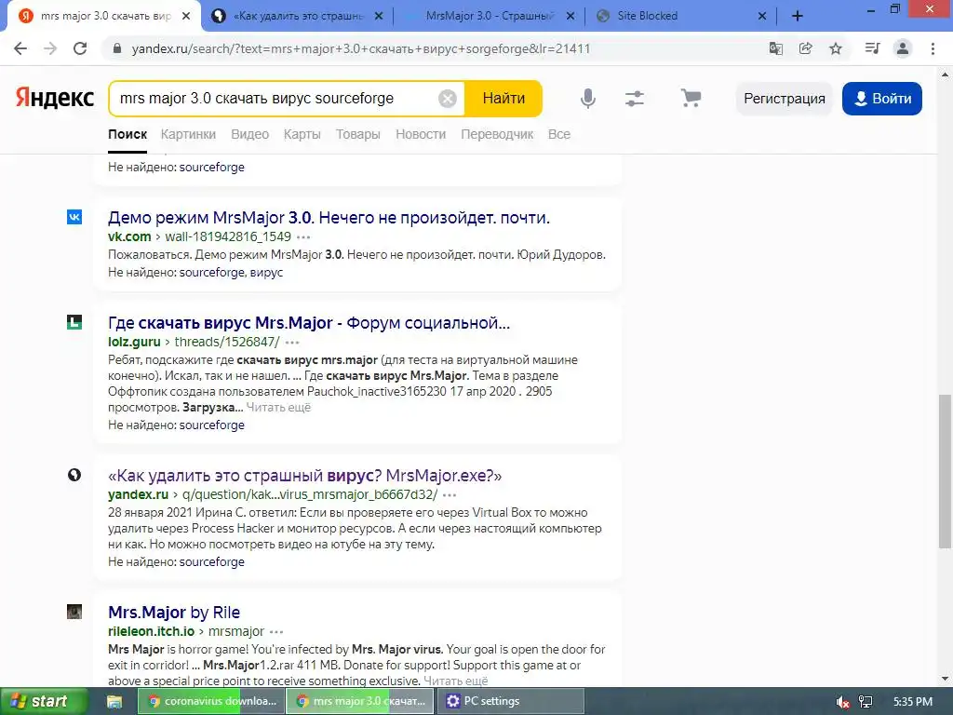Click the Яндекс logo
The height and width of the screenshot is (715, 953).
pyautogui.click(x=55, y=98)
